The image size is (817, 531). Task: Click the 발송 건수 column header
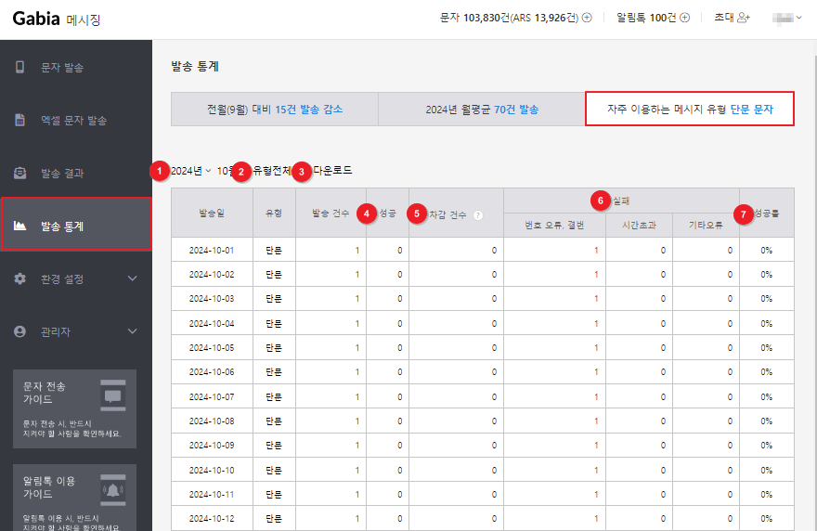331,213
